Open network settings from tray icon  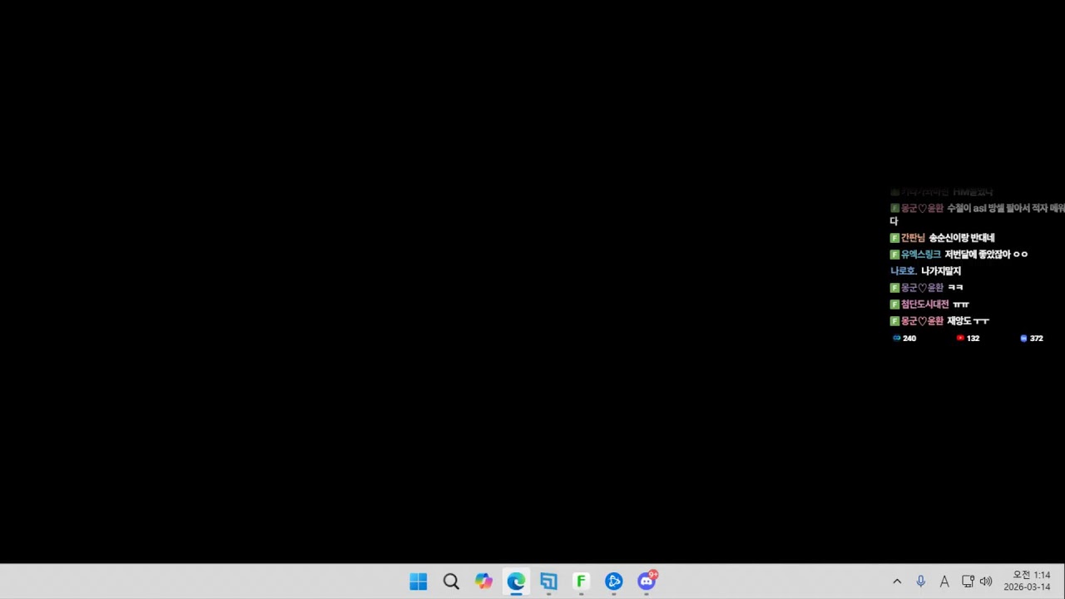[968, 582]
